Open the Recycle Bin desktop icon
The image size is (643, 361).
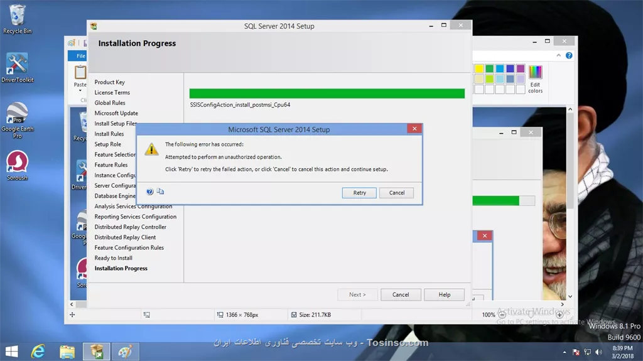point(17,19)
